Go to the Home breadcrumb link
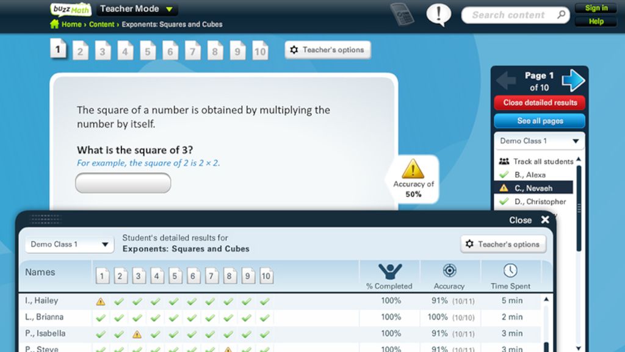Image resolution: width=625 pixels, height=352 pixels. (71, 24)
